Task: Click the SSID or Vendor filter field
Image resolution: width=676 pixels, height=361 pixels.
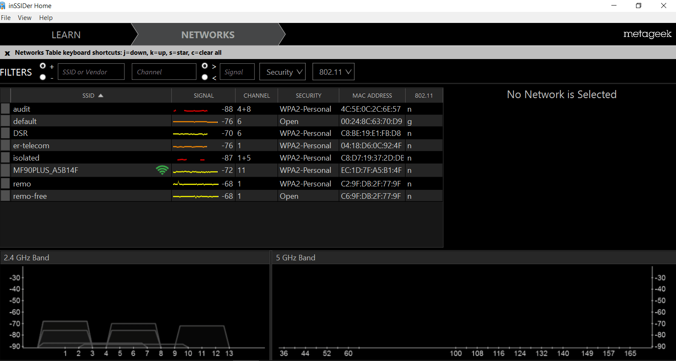Action: (91, 72)
